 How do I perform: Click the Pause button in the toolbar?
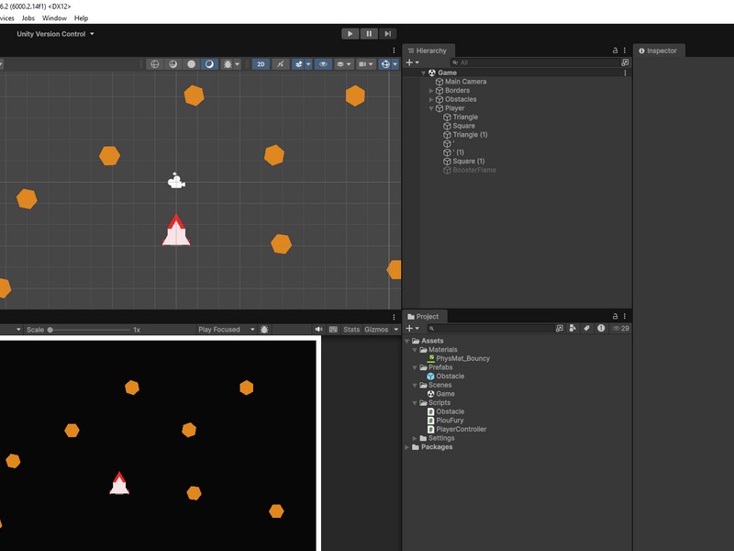pyautogui.click(x=369, y=34)
